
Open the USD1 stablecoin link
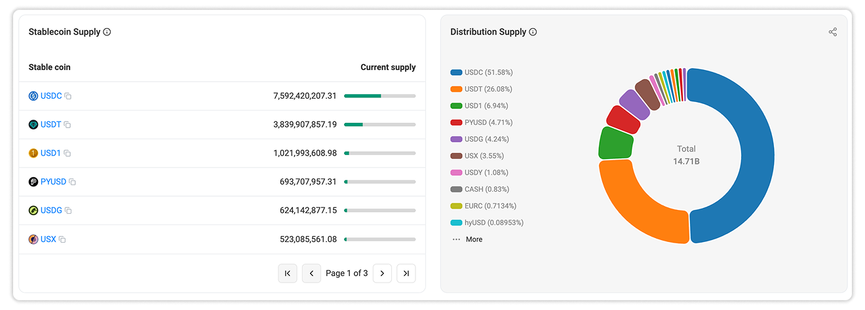tap(50, 153)
